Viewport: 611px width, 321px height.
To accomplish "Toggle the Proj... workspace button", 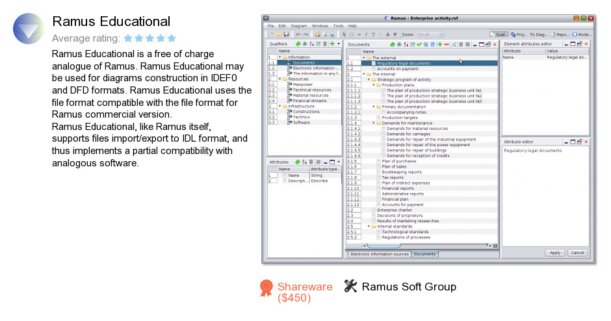I will (519, 34).
